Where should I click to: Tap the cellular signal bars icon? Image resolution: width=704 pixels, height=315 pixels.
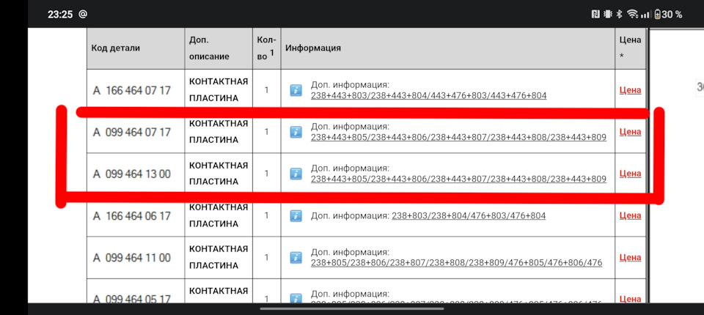[645, 15]
